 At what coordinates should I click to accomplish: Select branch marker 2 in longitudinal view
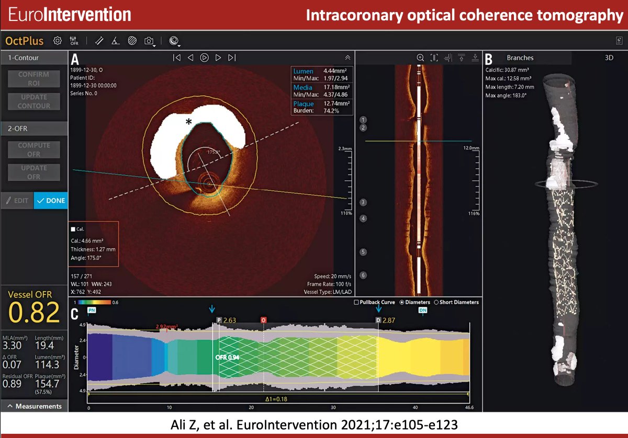[363, 128]
